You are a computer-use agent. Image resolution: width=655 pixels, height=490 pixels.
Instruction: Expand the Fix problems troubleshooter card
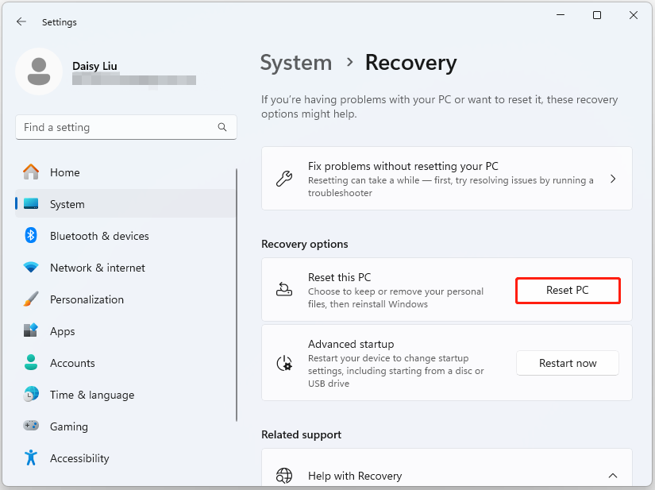coord(613,178)
